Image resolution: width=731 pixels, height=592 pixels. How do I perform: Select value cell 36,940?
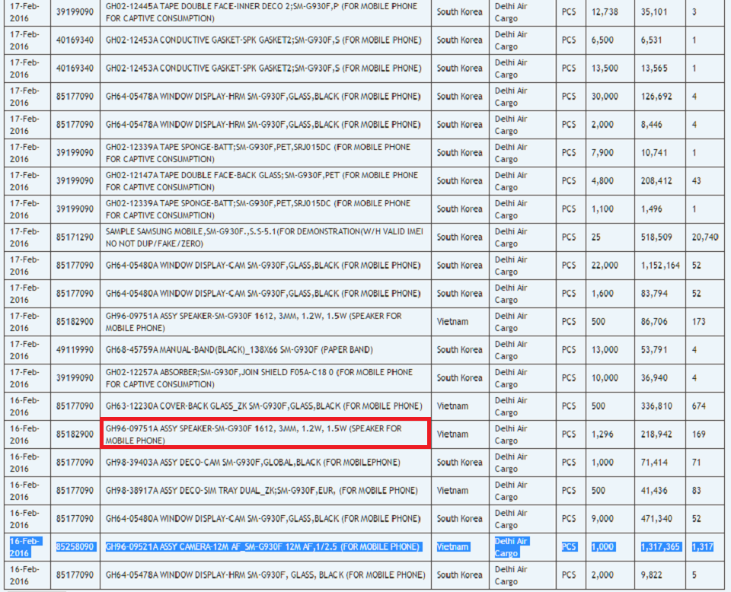pyautogui.click(x=659, y=378)
